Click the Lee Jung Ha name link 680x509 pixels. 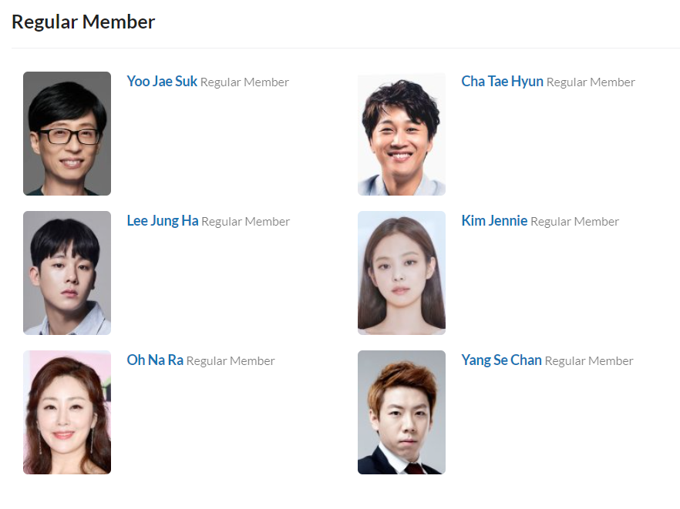(x=163, y=221)
